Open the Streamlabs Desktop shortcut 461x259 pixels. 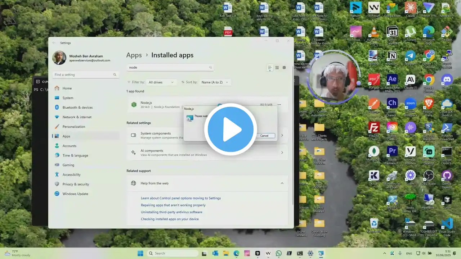[x=429, y=155]
